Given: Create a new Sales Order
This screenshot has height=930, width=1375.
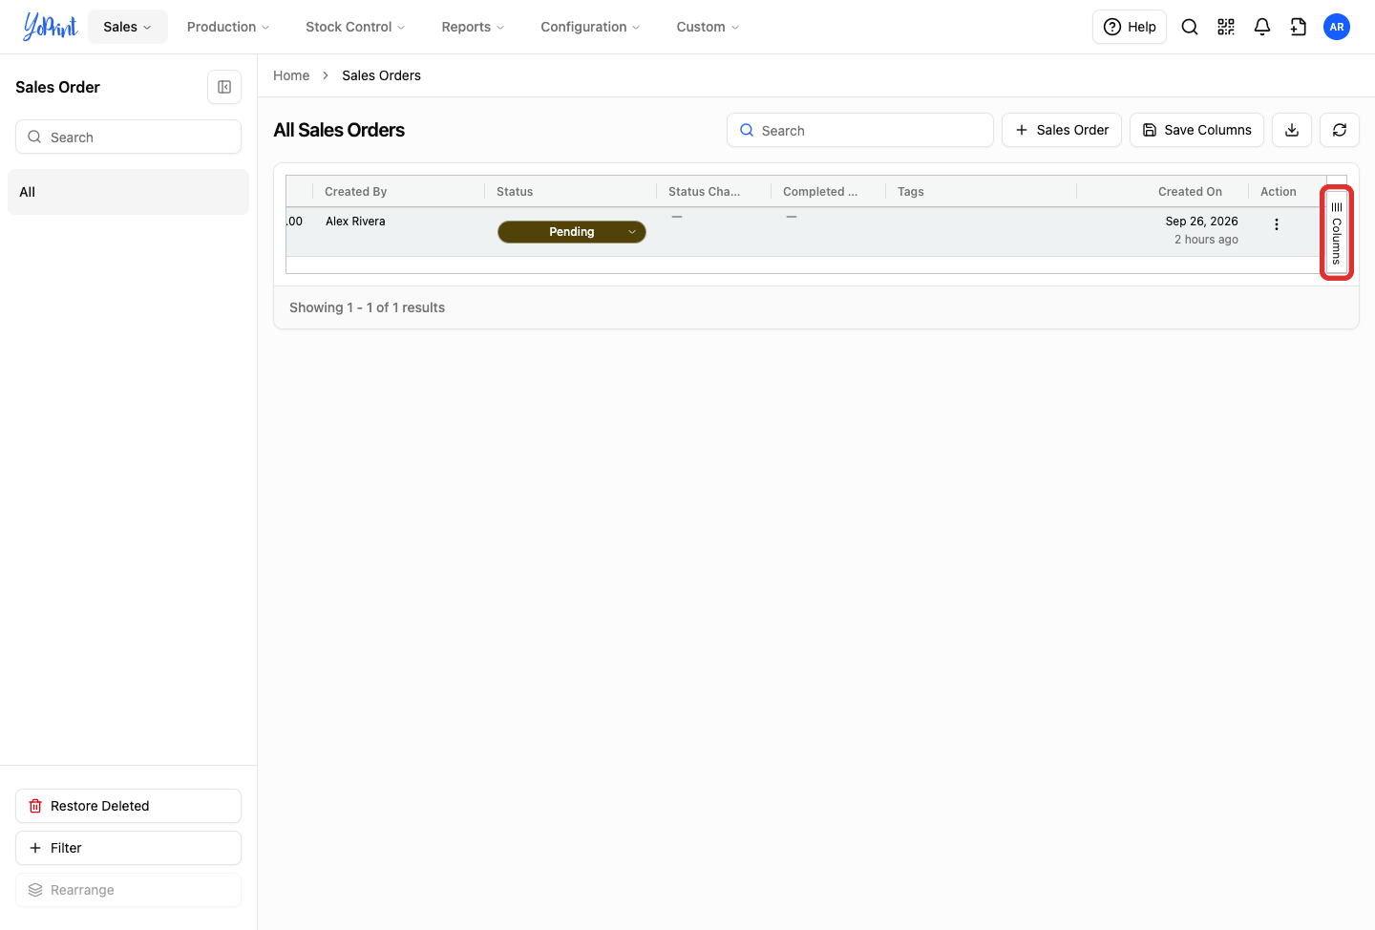Looking at the screenshot, I should pyautogui.click(x=1062, y=130).
